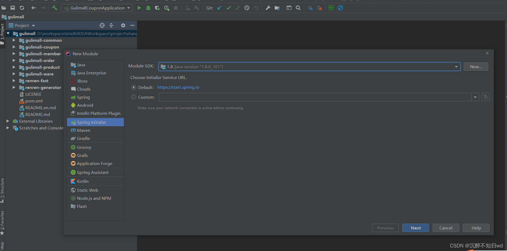Viewport: 507px width, 251px height.
Task: Commit changes with the green checkmark
Action: [x=229, y=8]
